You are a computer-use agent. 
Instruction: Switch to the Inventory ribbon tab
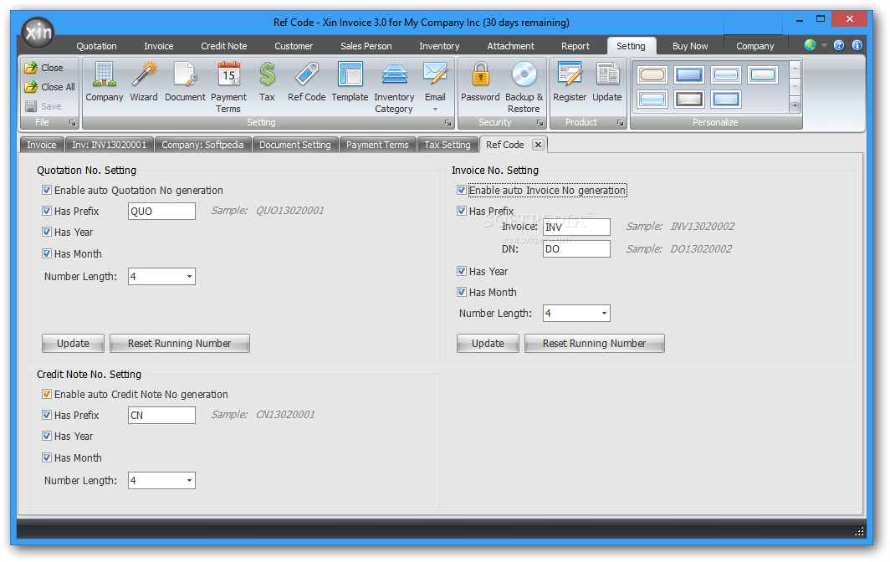pyautogui.click(x=439, y=46)
